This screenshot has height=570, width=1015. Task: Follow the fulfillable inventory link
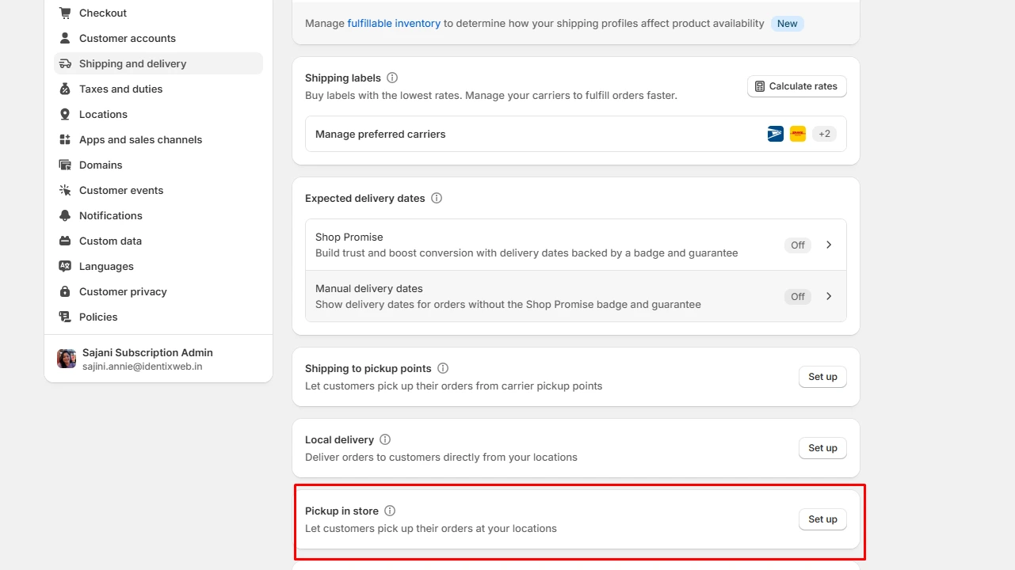394,23
